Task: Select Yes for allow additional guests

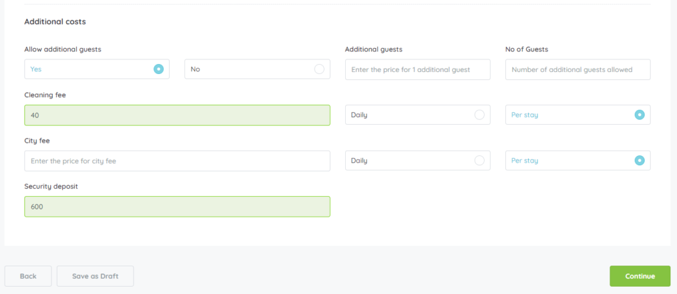Action: (158, 69)
